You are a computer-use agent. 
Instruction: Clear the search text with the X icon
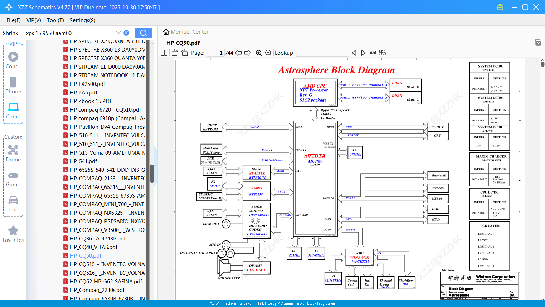(126, 33)
